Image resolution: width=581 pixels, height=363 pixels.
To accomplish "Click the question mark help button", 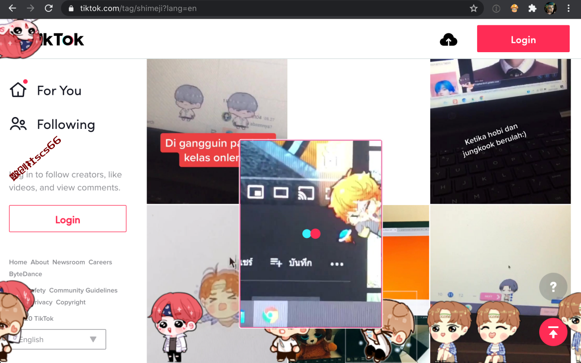I will [553, 287].
